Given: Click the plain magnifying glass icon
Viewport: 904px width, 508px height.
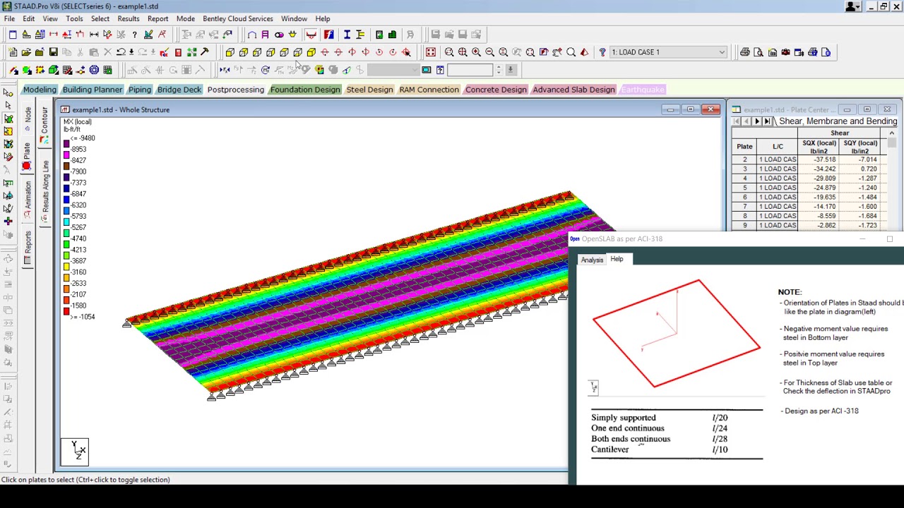Looking at the screenshot, I should [x=571, y=52].
